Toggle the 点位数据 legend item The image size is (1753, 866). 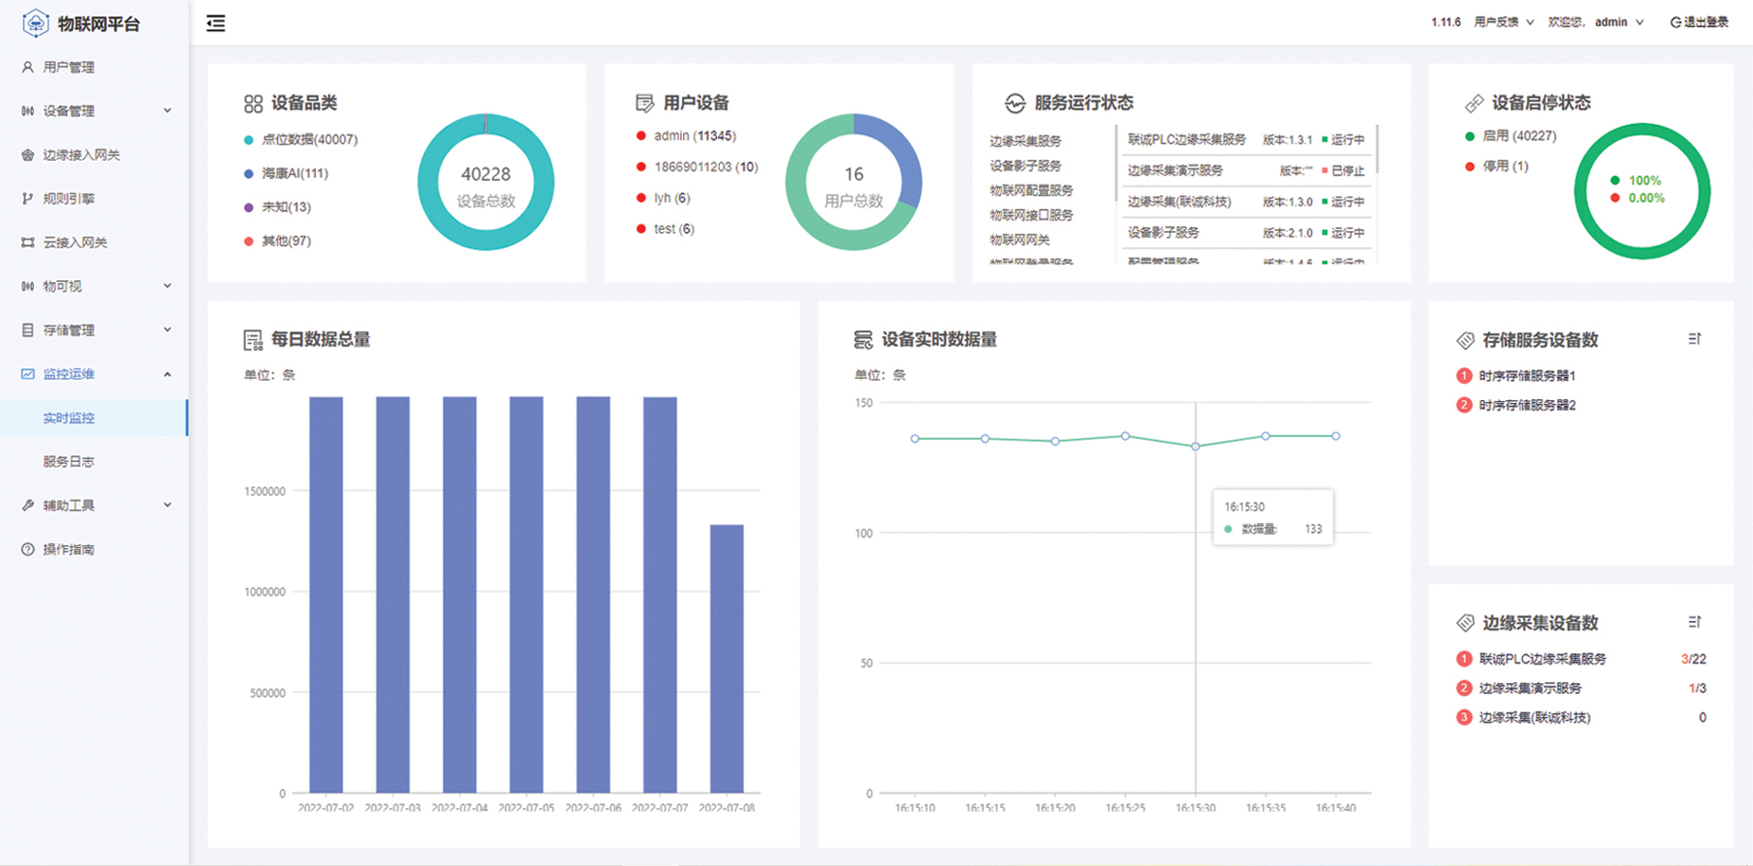(x=300, y=140)
